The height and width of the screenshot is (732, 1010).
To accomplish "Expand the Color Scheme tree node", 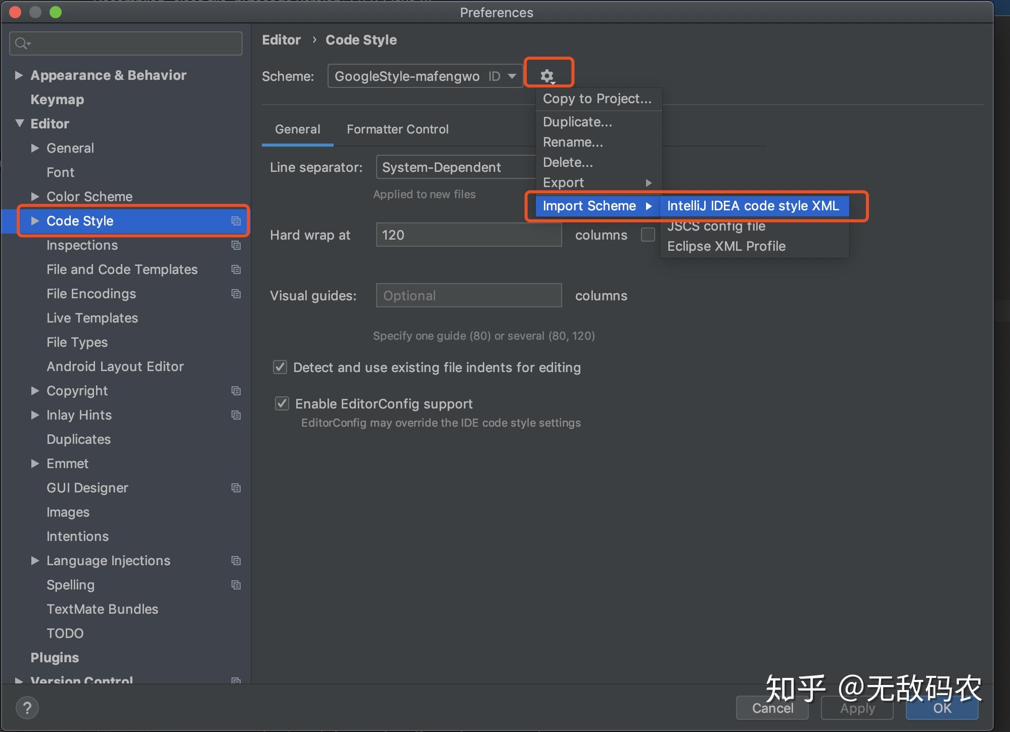I will pyautogui.click(x=35, y=197).
